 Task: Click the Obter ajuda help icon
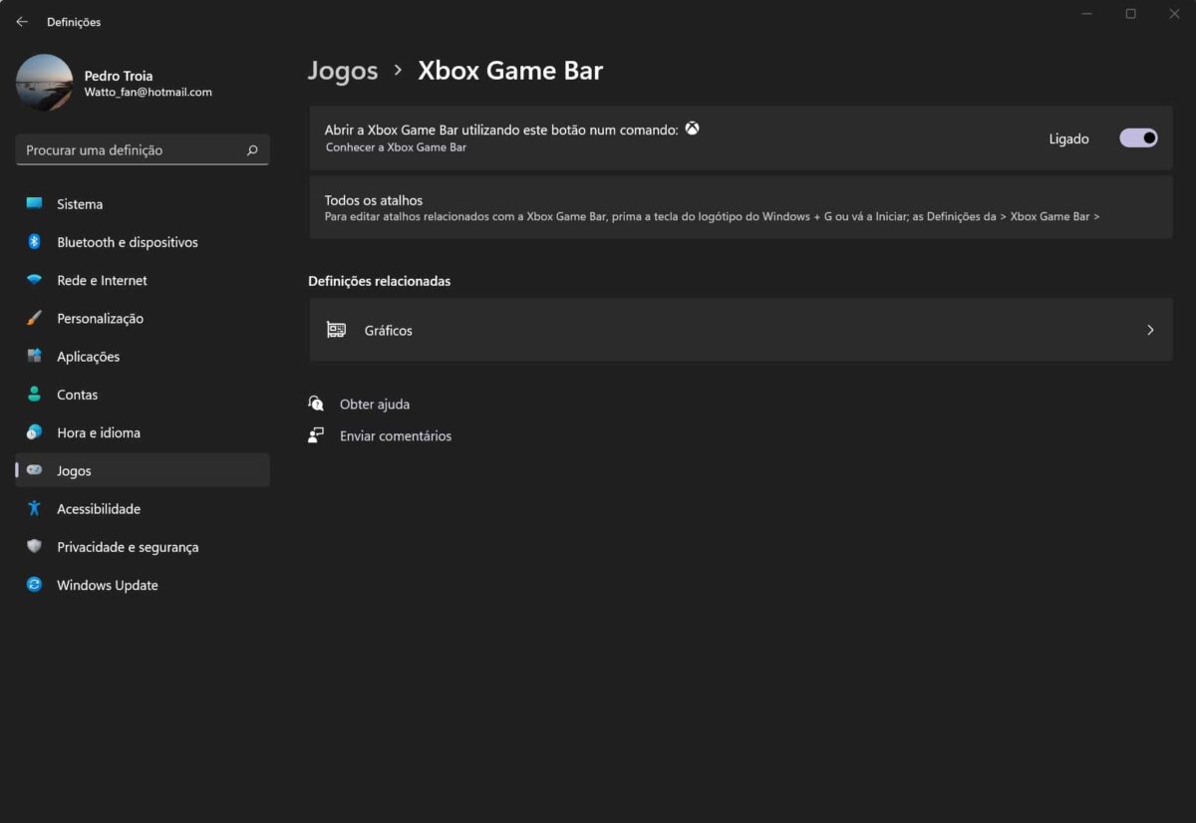point(316,404)
